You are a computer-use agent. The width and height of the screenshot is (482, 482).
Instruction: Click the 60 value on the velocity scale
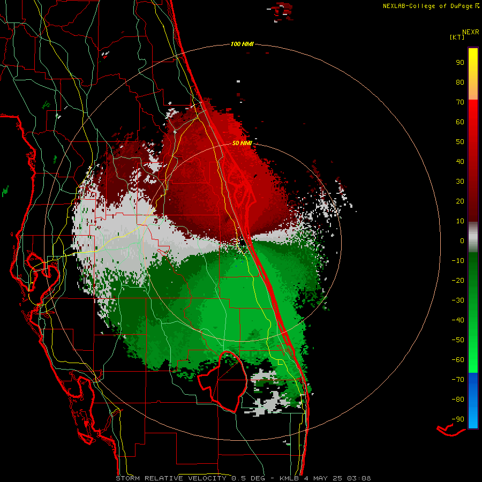click(460, 122)
